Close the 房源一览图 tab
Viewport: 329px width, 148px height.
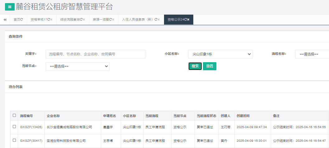(x=113, y=20)
